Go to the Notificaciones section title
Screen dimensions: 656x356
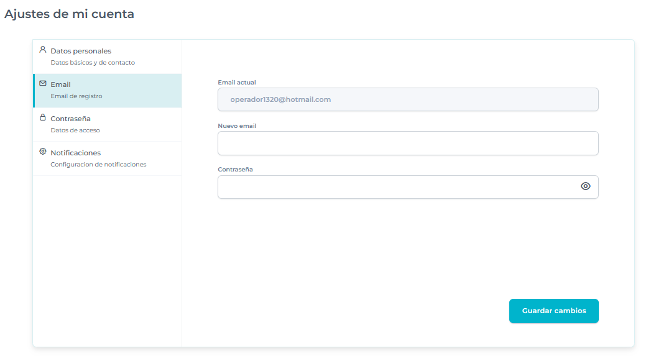tap(75, 153)
